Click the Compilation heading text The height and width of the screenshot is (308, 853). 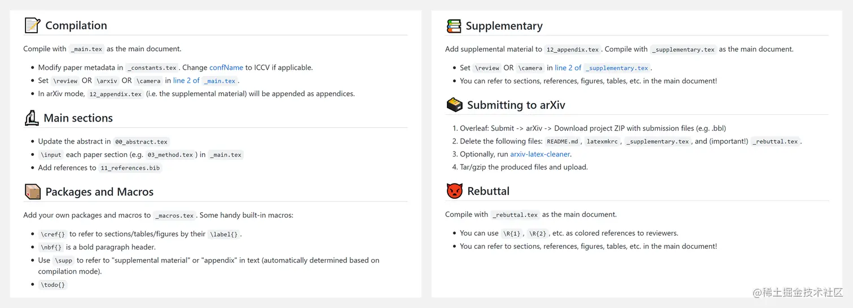point(76,25)
